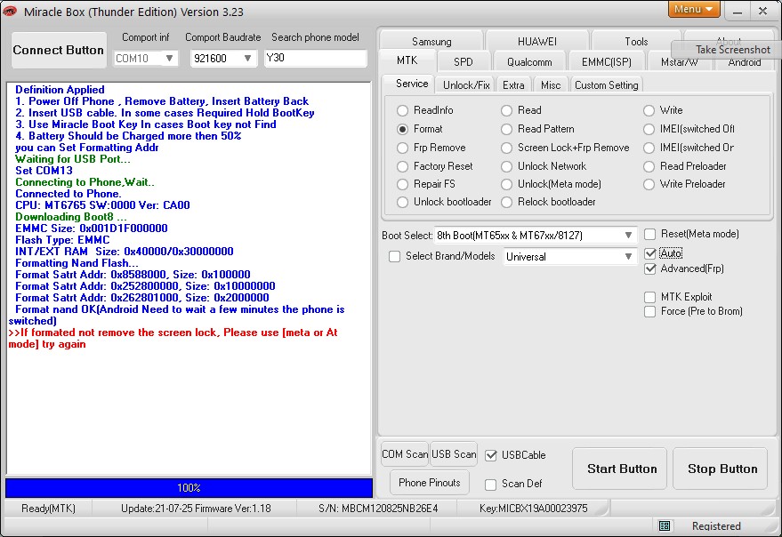
Task: Click the Key:MICBX19A00023975 status text
Action: tap(533, 509)
